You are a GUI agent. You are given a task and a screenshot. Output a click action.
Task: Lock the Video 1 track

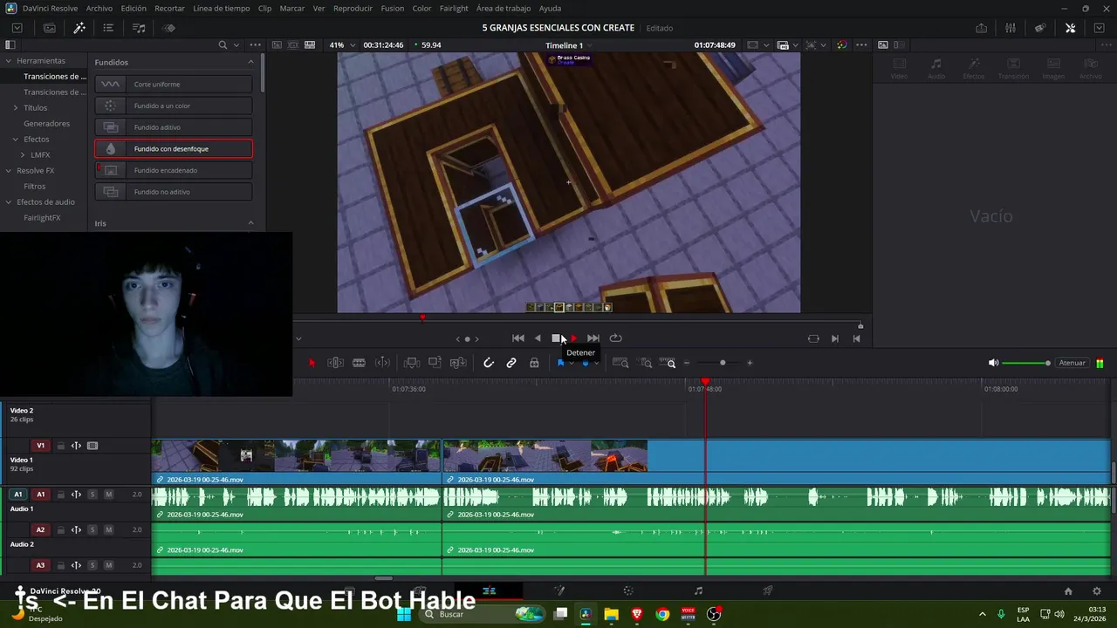coord(61,446)
